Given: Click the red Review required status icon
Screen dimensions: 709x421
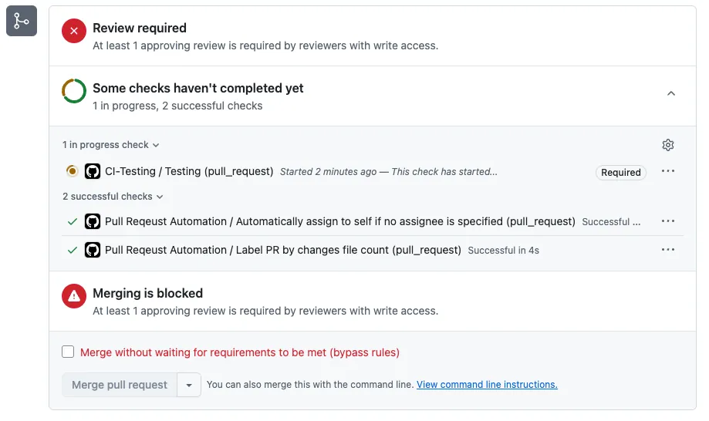Looking at the screenshot, I should pyautogui.click(x=74, y=32).
